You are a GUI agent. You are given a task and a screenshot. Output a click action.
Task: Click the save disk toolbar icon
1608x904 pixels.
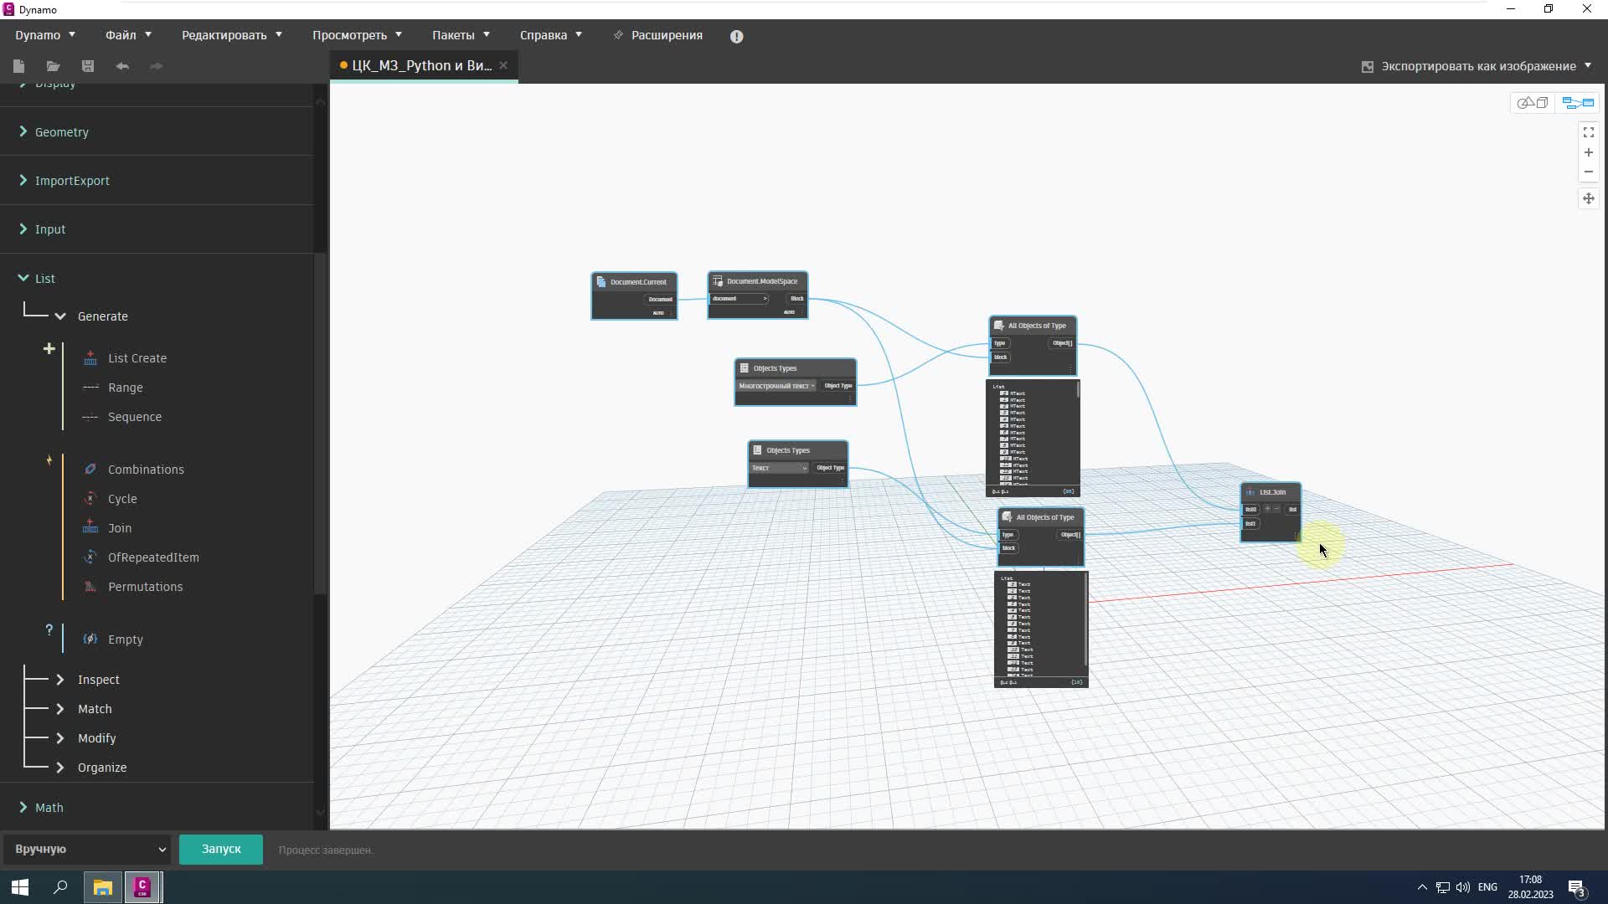pyautogui.click(x=88, y=66)
